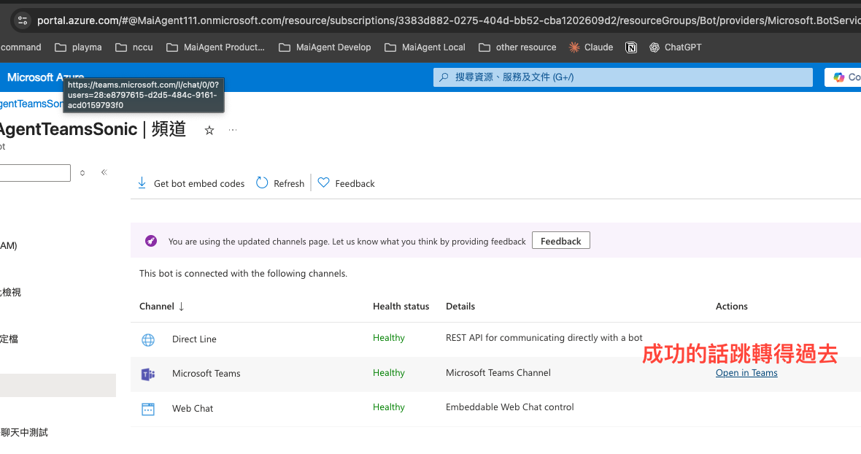861x454 pixels.
Task: Click the site settings icon in address bar
Action: (x=23, y=20)
